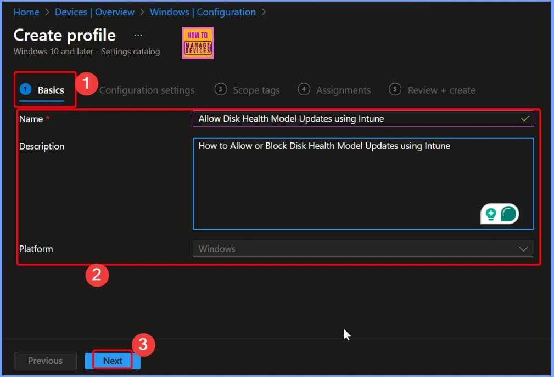This screenshot has height=377, width=554.
Task: Click 'Windows 10 and later - Settings catalog' subtitle
Action: 87,52
